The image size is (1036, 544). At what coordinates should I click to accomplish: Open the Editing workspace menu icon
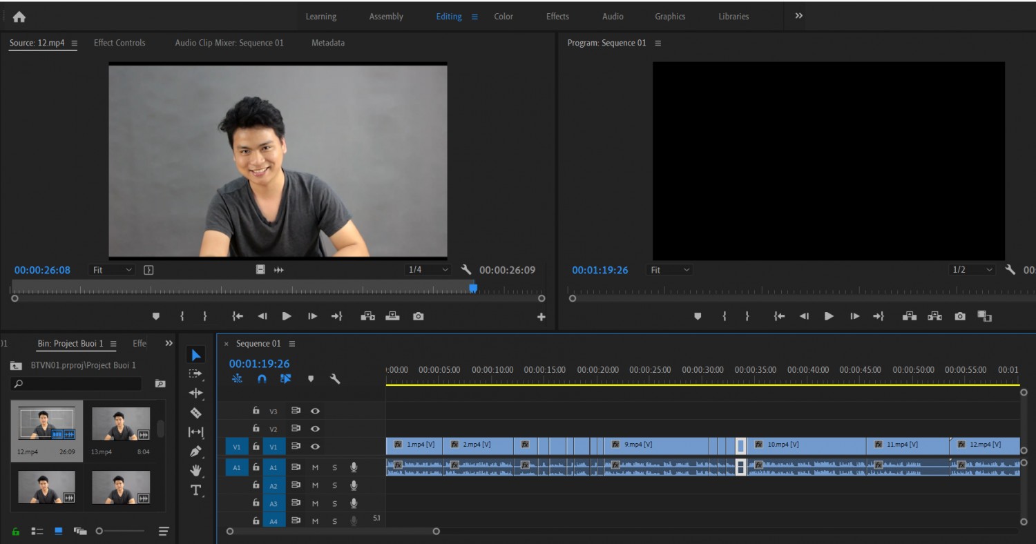474,17
